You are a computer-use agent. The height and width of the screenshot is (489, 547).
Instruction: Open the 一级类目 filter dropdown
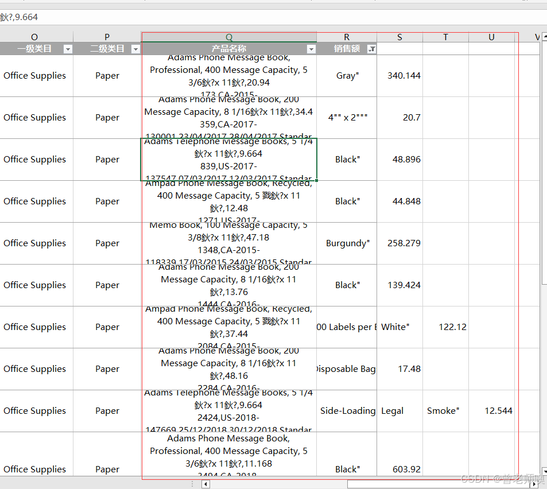(x=68, y=49)
